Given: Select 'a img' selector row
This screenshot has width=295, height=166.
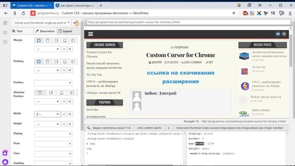Looking at the screenshot, I should tap(91, 143).
